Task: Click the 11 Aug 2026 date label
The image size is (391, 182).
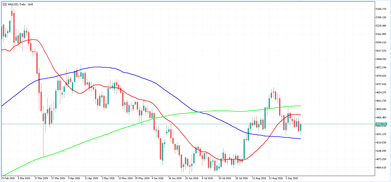Action: [x=259, y=179]
